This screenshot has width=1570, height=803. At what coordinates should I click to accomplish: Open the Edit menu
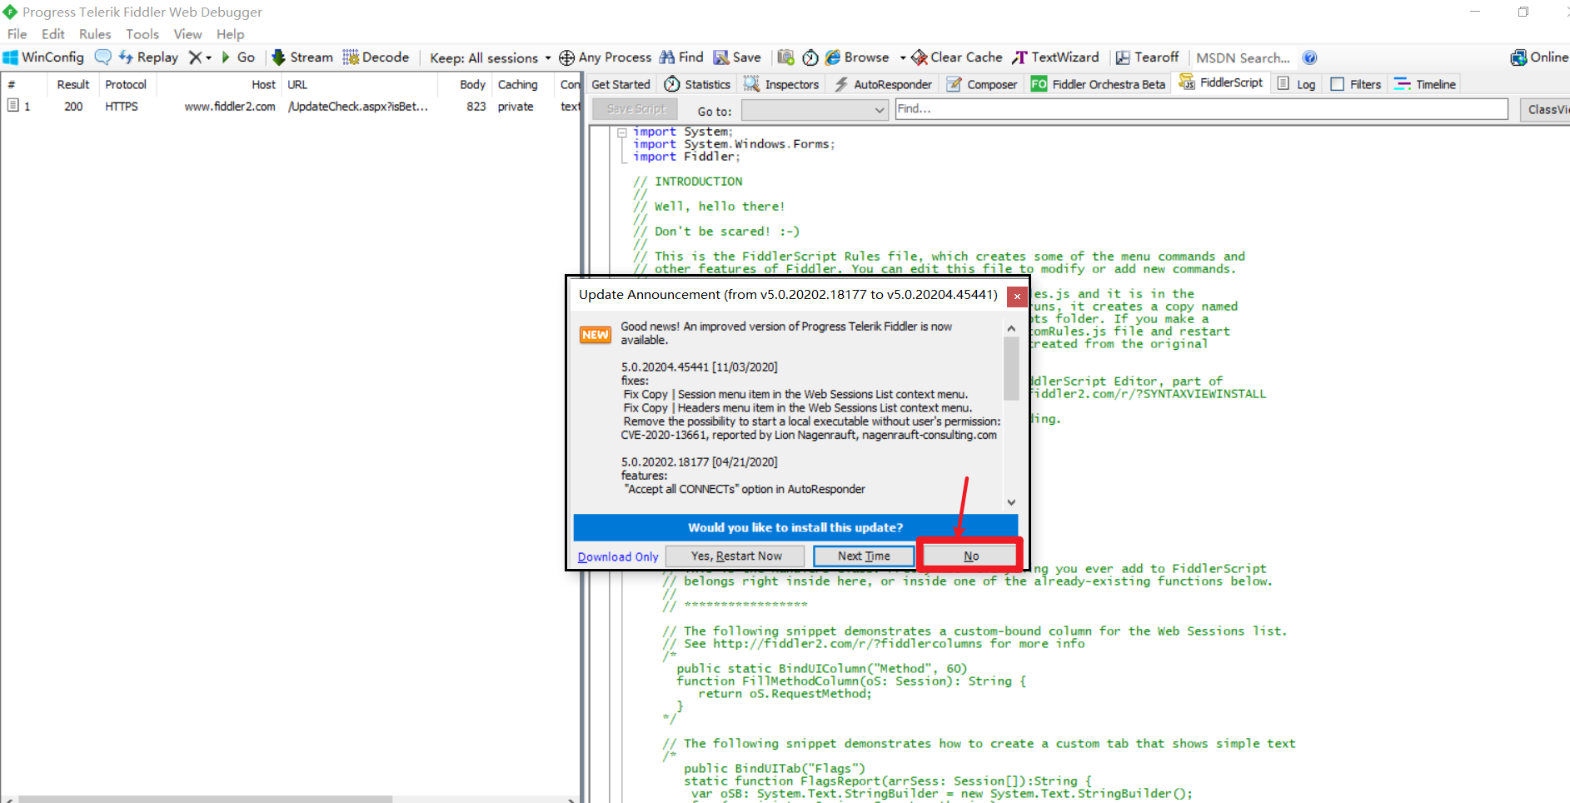pos(53,34)
